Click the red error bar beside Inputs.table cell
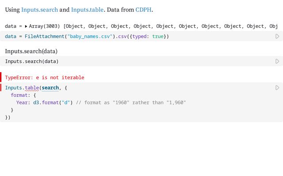The width and height of the screenshot is (283, 176). click(x=1, y=88)
